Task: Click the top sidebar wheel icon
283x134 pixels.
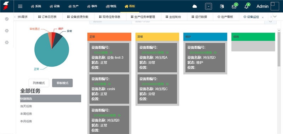Action: [7, 19]
